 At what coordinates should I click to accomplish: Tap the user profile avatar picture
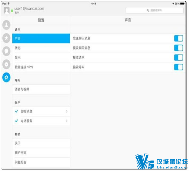tap(7, 10)
